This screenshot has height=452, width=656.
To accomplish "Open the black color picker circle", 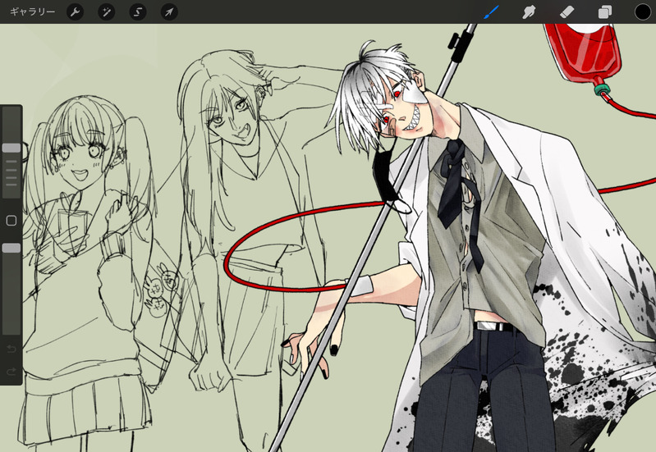I will click(x=643, y=12).
